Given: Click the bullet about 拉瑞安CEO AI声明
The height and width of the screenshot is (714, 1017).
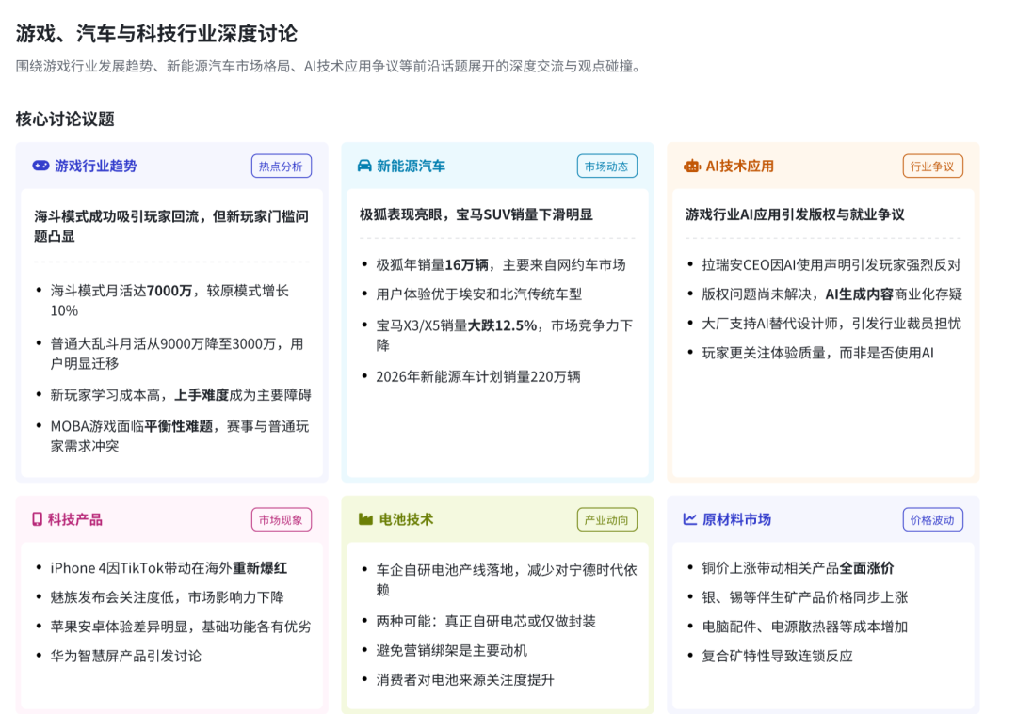Looking at the screenshot, I should (x=831, y=265).
